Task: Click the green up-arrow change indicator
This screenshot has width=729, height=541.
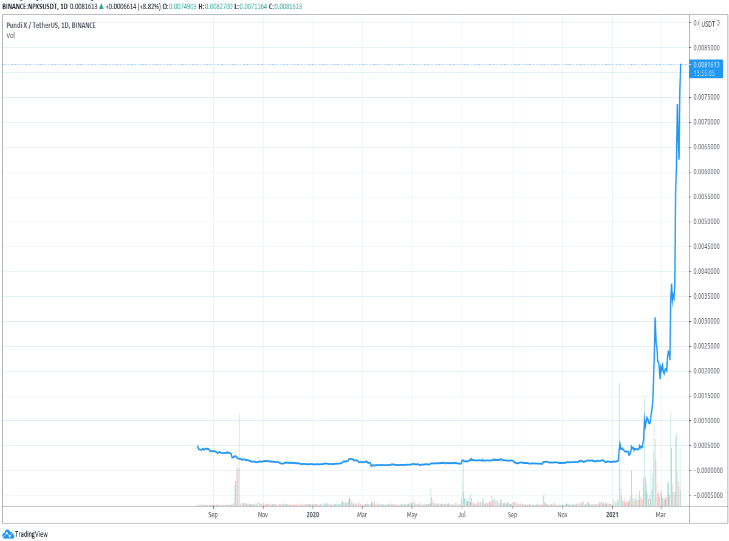Action: pyautogui.click(x=101, y=7)
